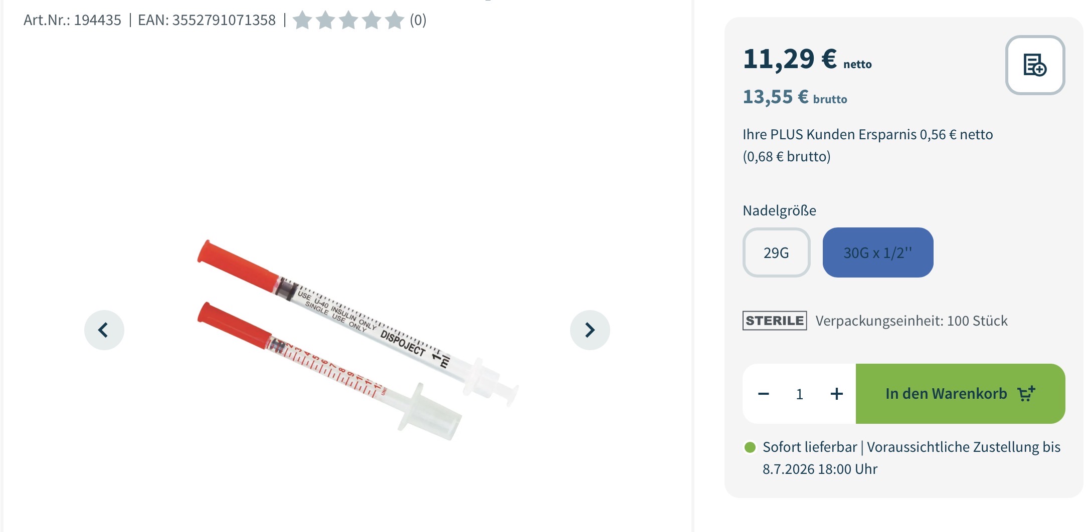Rate with the first star
The height and width of the screenshot is (532, 1086).
[302, 21]
